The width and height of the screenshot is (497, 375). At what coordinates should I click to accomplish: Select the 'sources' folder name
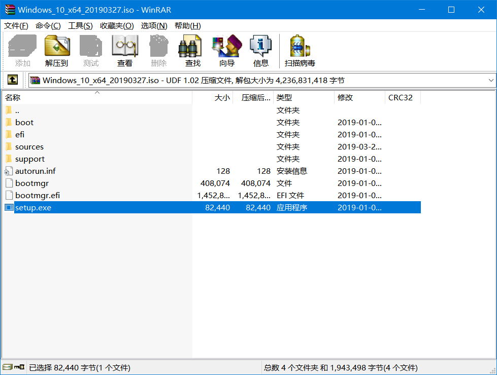point(29,147)
